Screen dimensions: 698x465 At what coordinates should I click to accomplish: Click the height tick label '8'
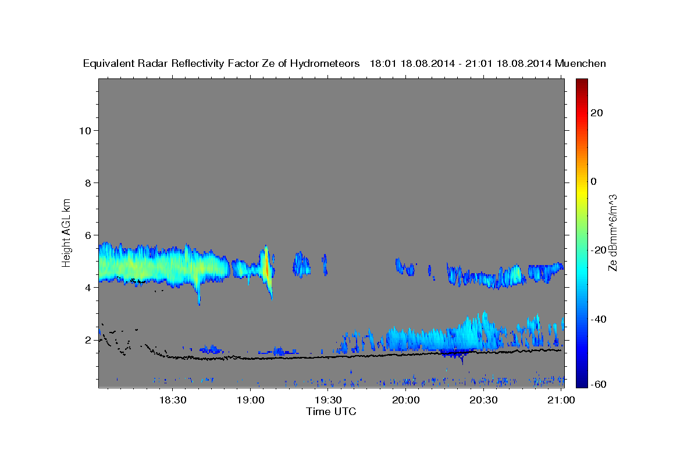pyautogui.click(x=88, y=183)
